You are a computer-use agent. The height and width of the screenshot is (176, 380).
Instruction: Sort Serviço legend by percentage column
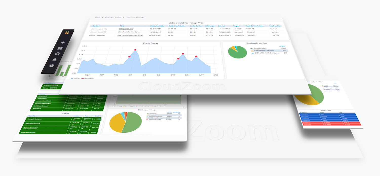177,112
